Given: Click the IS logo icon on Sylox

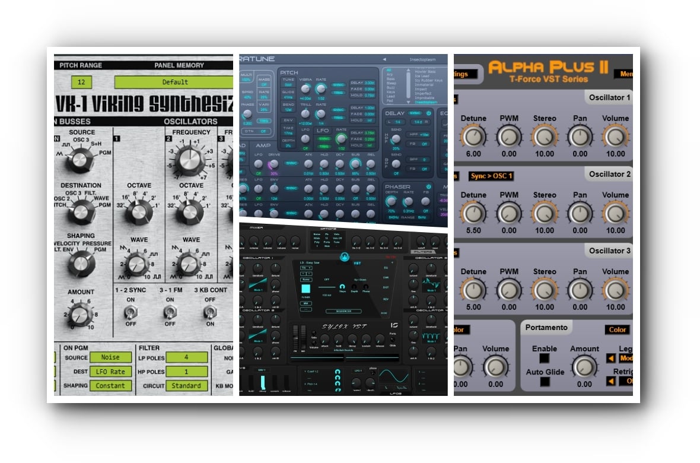Looking at the screenshot, I should click(395, 325).
